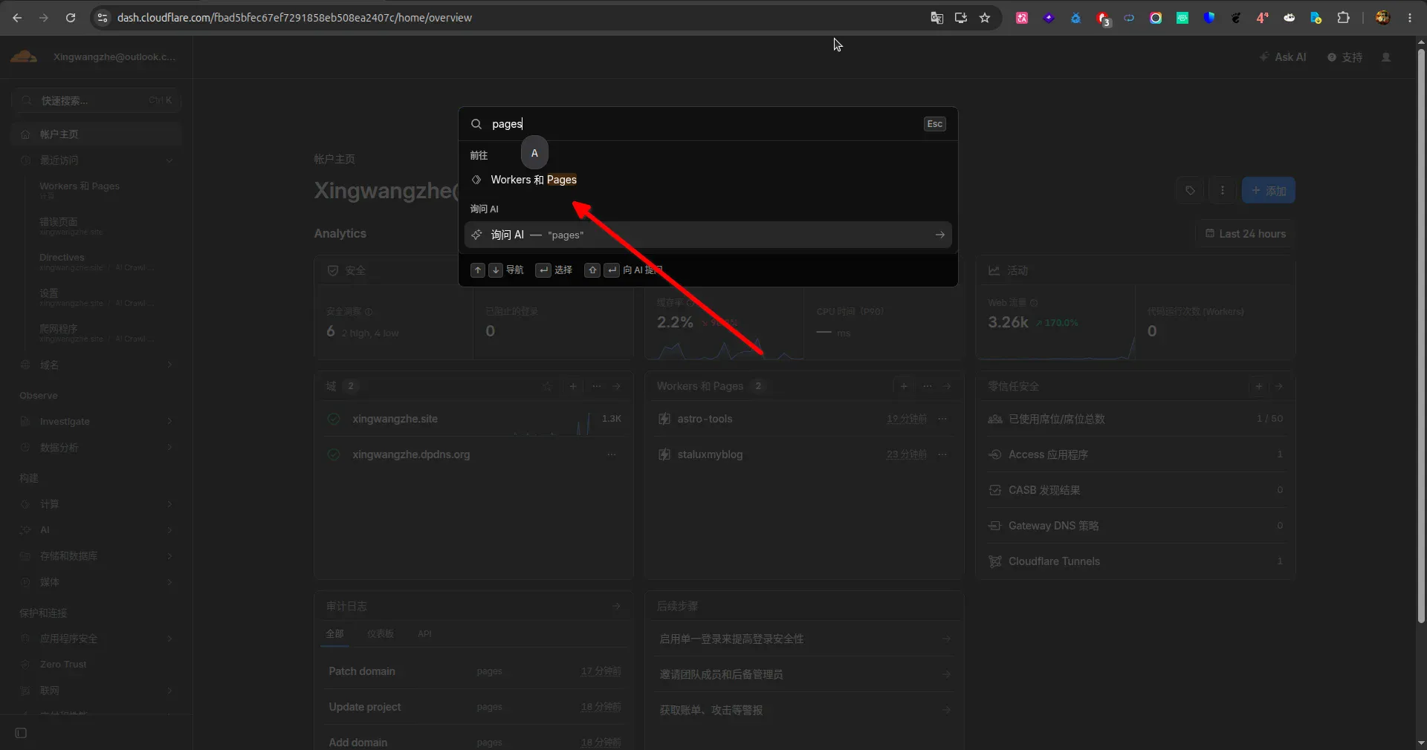Click the search magnifier icon in the dialog
Viewport: 1427px width, 750px height.
(x=476, y=124)
